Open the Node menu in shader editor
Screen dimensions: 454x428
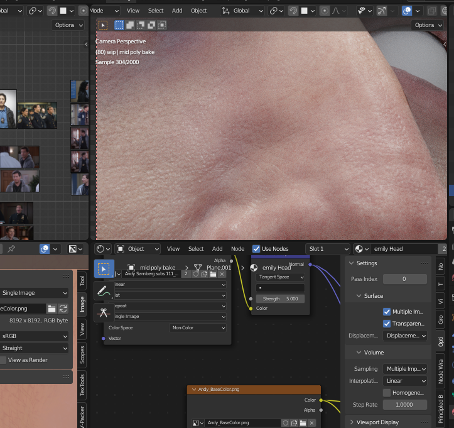coord(238,249)
